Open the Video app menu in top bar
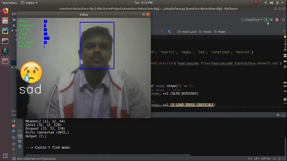The image size is (287, 161). 29,3
